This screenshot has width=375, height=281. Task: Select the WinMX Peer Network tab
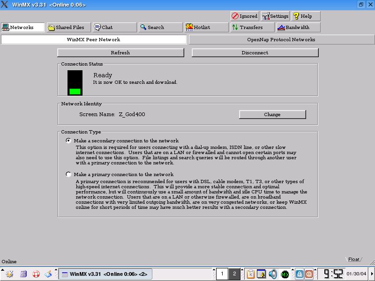pyautogui.click(x=93, y=39)
